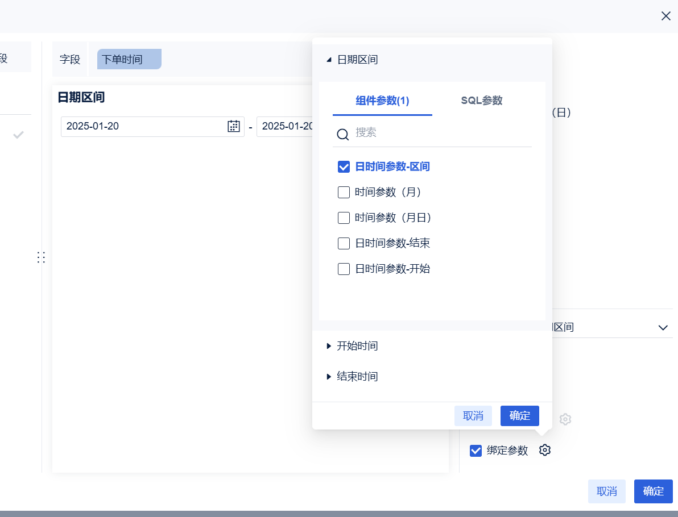This screenshot has height=517, width=678.
Task: Collapse the 日期区间 section
Action: [329, 60]
